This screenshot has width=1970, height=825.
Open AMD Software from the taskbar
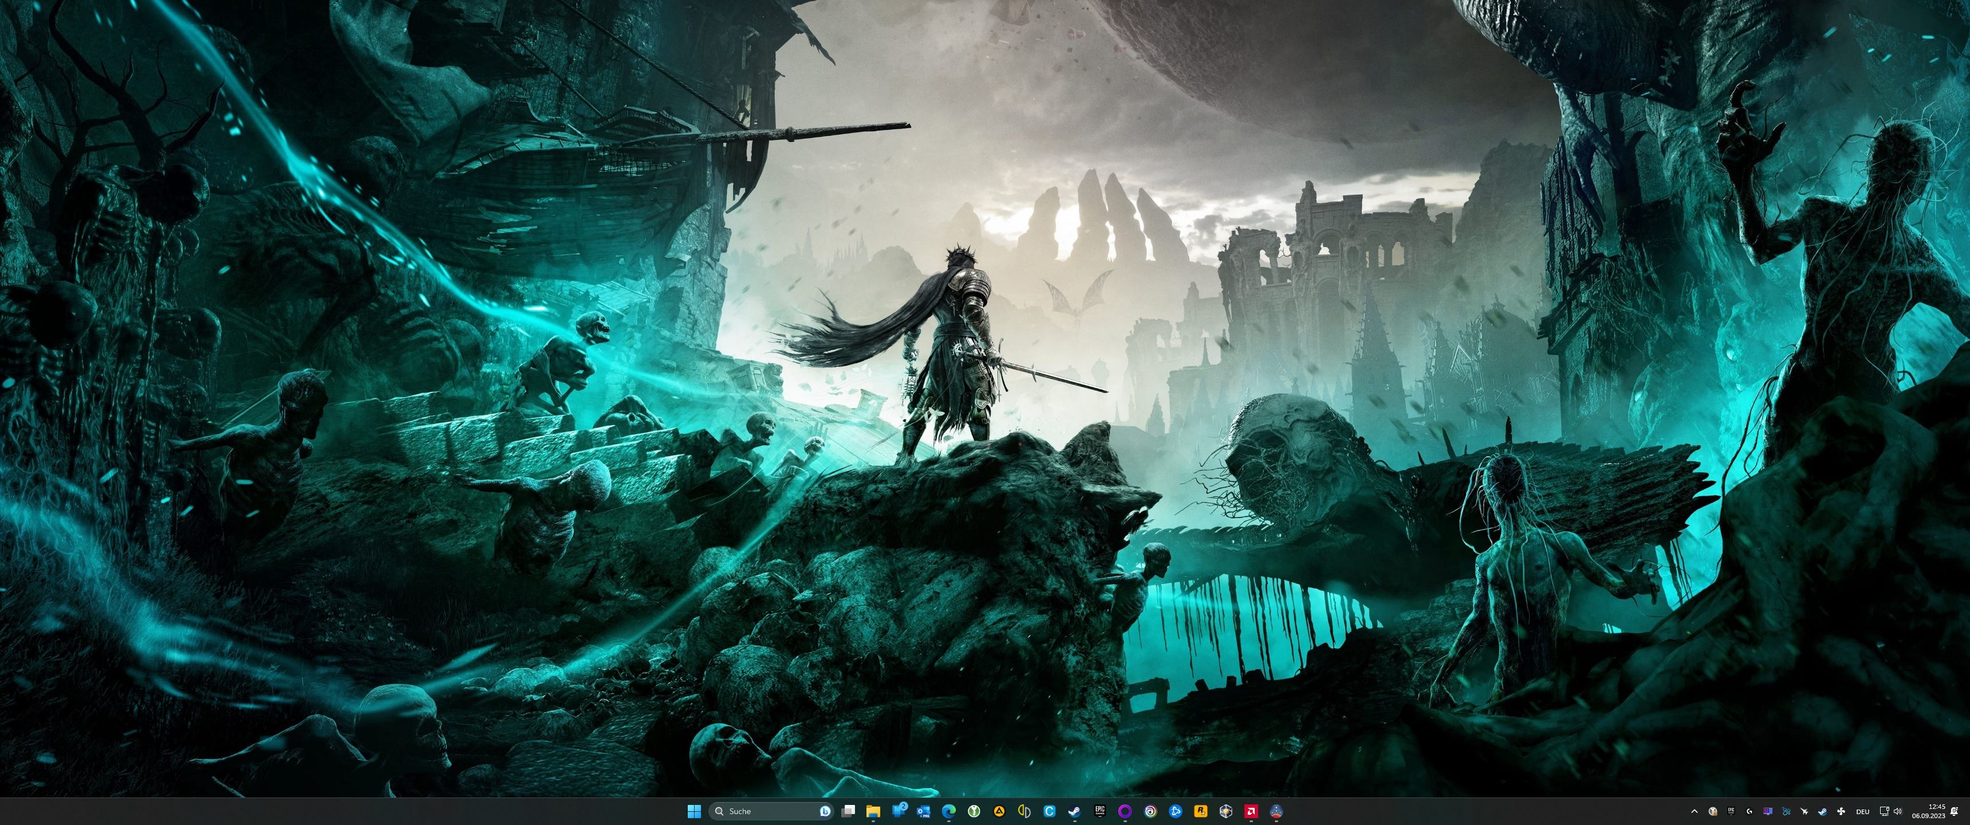(1251, 811)
